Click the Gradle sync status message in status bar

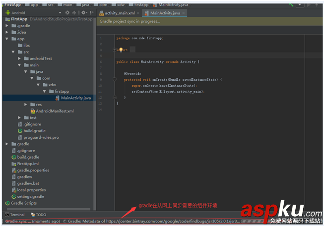tap(33, 221)
